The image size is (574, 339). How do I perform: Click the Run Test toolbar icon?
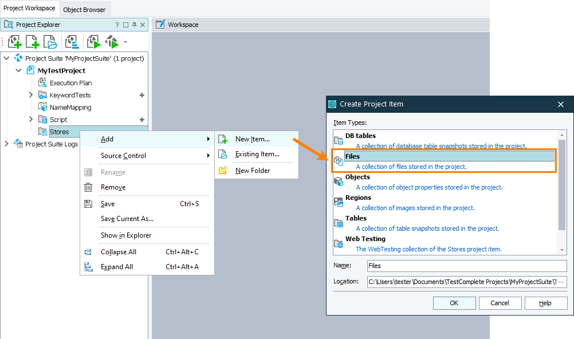tap(112, 41)
